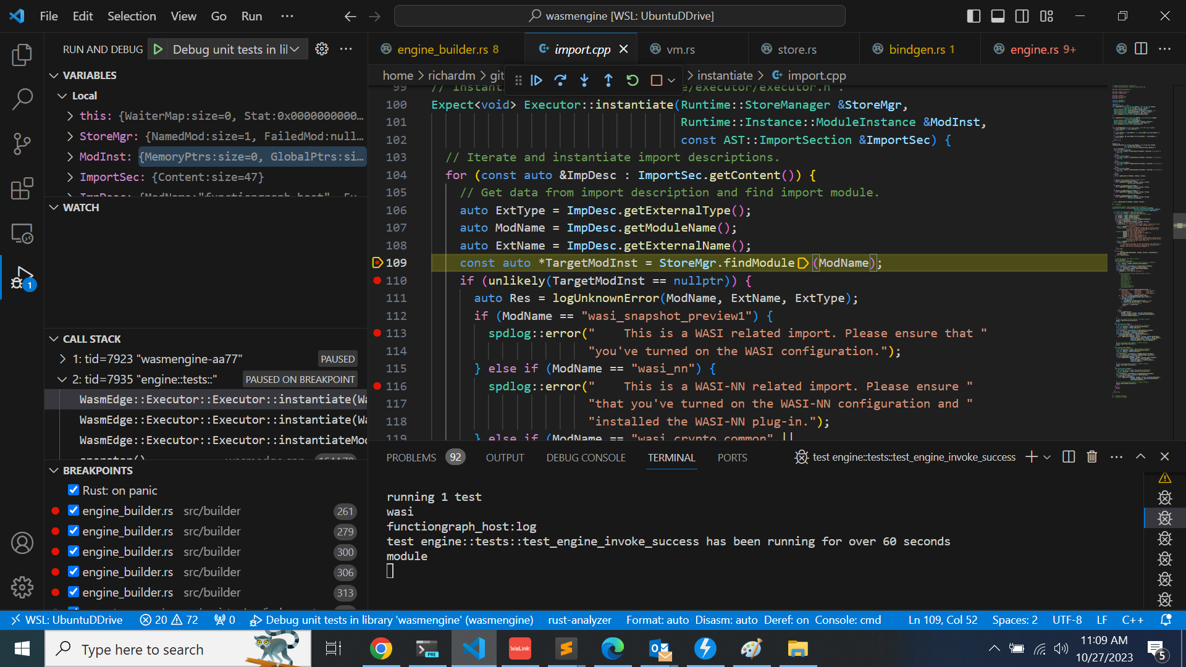
Task: Disable the 'Rust: on panic' breakpoint checkbox
Action: coord(74,490)
